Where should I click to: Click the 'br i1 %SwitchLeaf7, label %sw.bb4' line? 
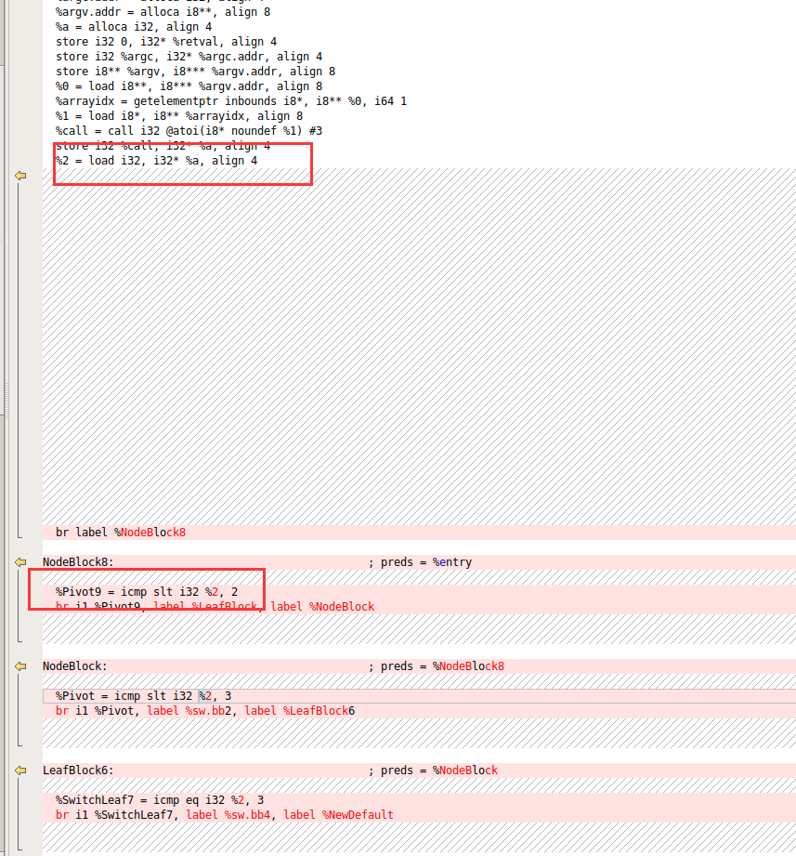point(224,814)
